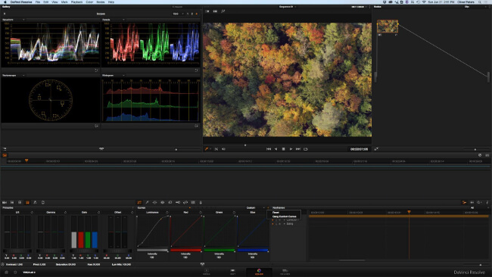Screen dimensions: 492x277
Task: Open the View menu
Action: pos(54,2)
